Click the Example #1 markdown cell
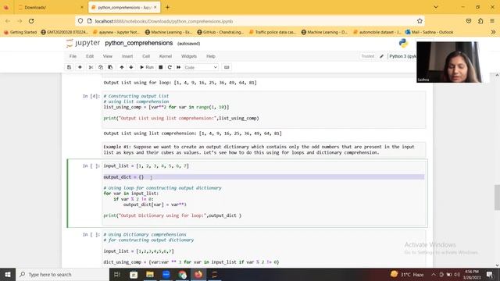The height and width of the screenshot is (281, 500). [264, 150]
